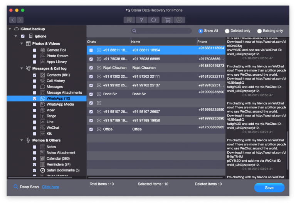Open Notes Attachment in the sidebar
The image size is (296, 204).
point(61,153)
